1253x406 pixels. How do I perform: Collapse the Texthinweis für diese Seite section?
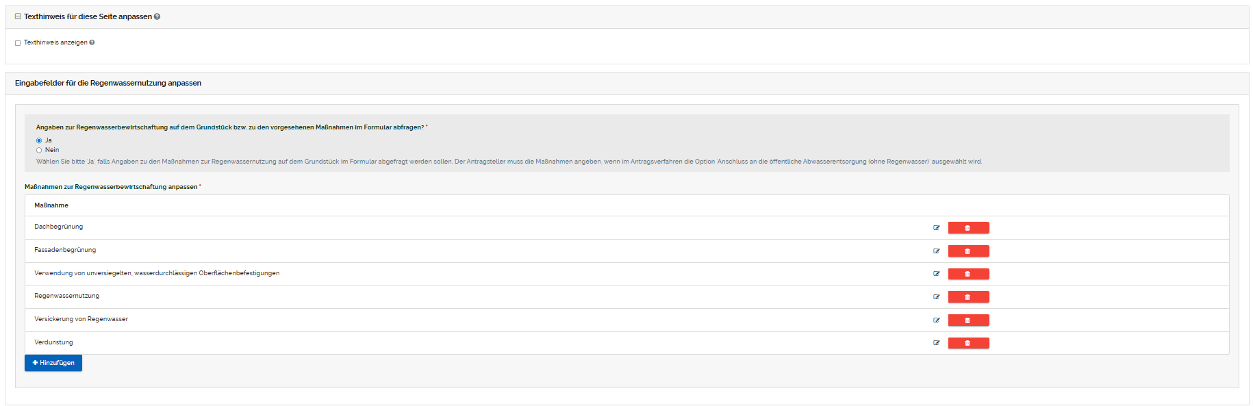tap(18, 16)
